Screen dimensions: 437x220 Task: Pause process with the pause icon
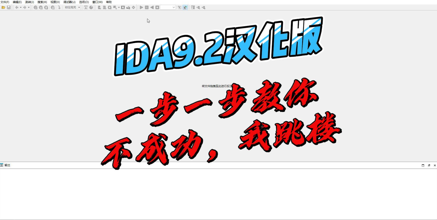tap(147, 7)
